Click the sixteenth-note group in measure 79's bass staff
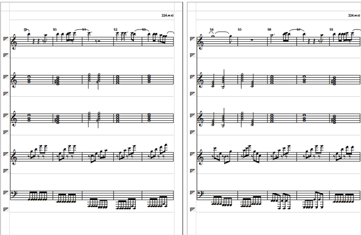 [x=38, y=196]
